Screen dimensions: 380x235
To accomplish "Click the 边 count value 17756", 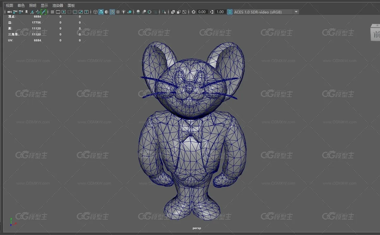I will click(36, 23).
